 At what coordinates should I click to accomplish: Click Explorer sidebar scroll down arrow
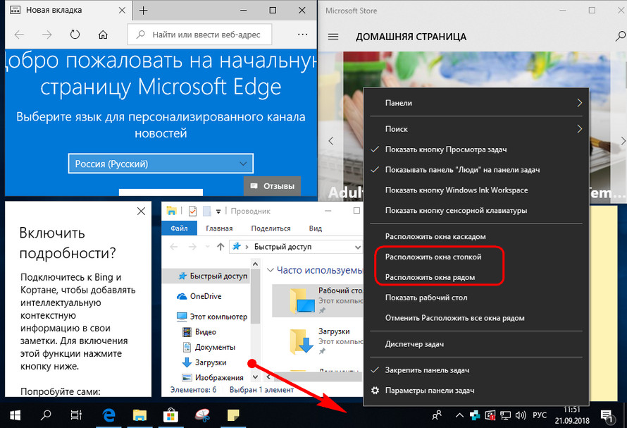(256, 377)
